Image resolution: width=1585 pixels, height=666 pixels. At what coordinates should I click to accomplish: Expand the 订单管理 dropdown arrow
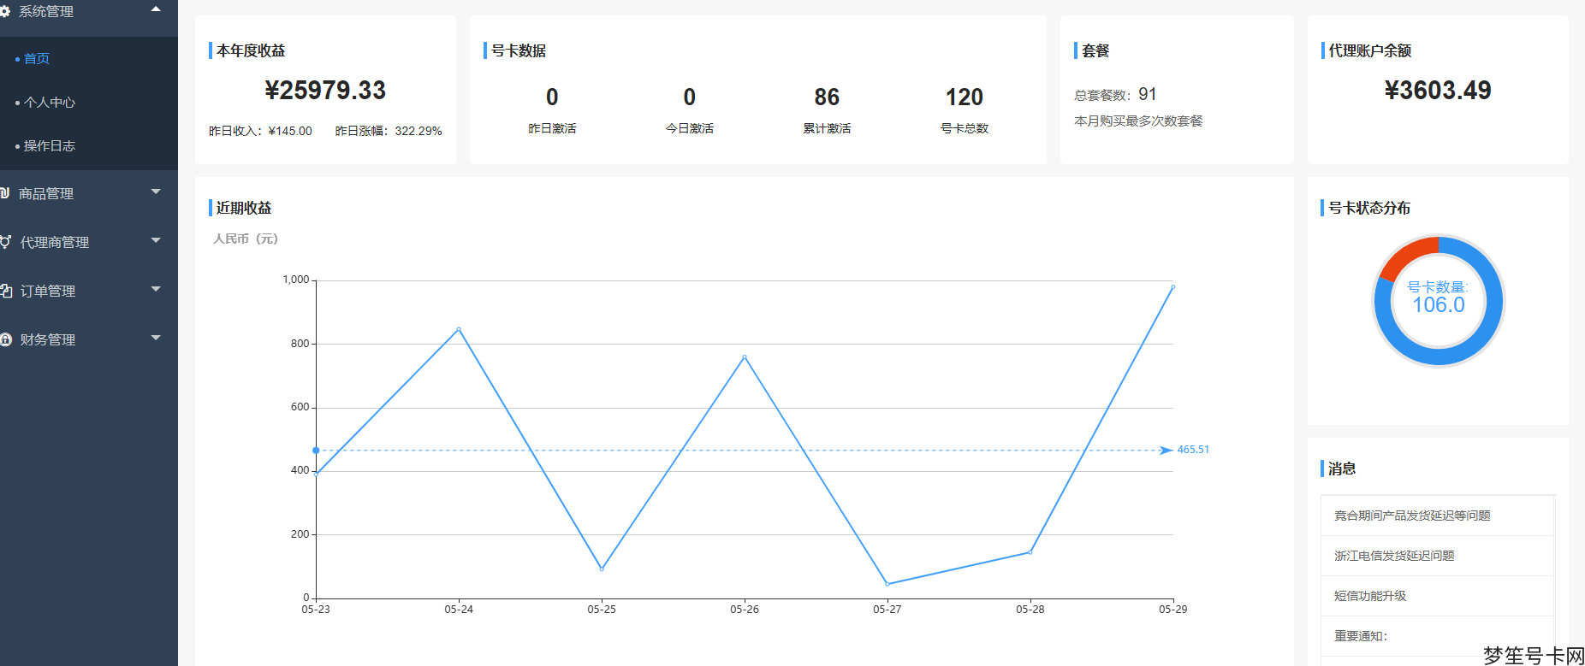(x=156, y=290)
